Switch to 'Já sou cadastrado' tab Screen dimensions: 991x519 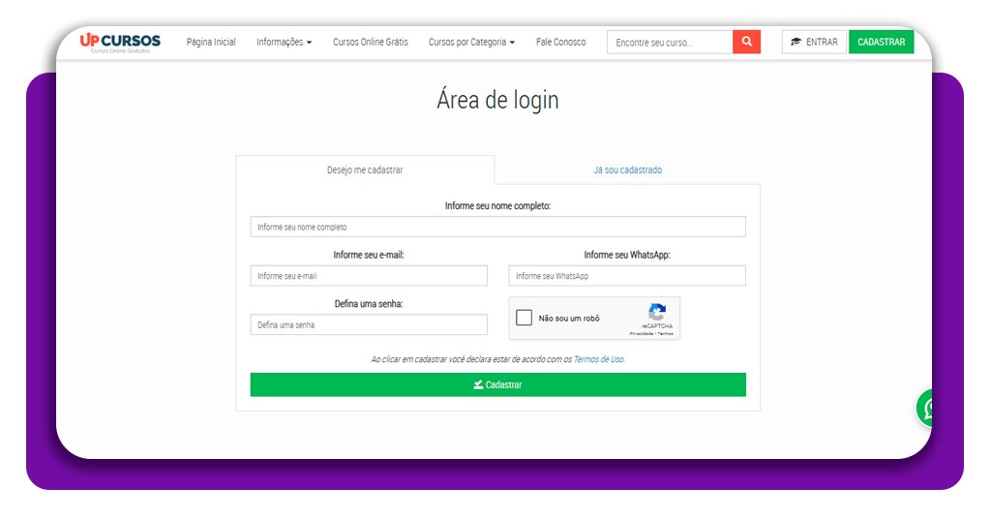627,170
